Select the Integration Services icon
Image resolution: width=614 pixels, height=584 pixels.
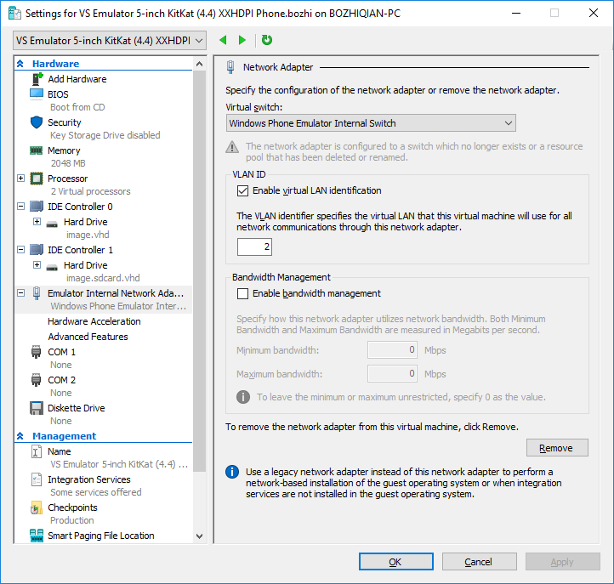(x=37, y=479)
